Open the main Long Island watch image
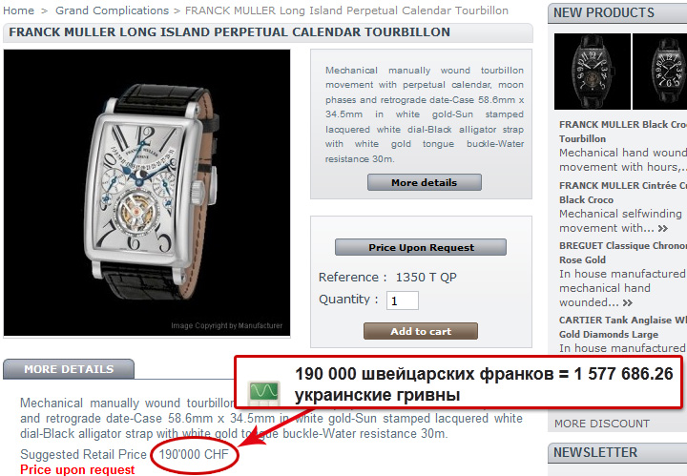The height and width of the screenshot is (476, 687). coord(147,193)
